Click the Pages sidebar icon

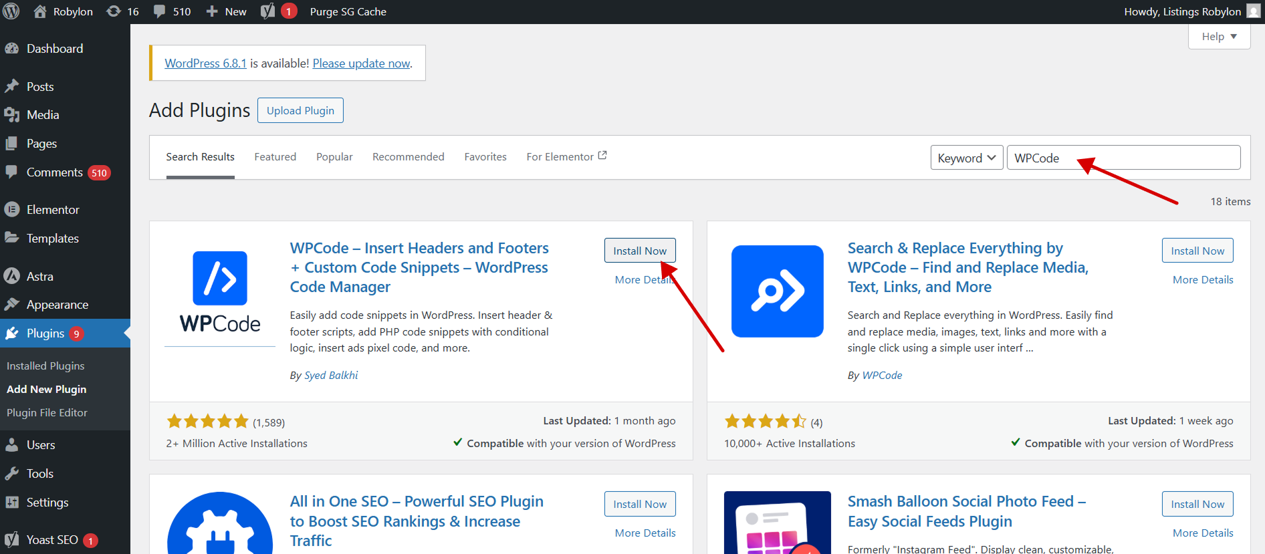(12, 143)
